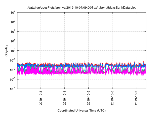The height and width of the screenshot is (113, 161).
Task: Click the Coordinated Universal Time (UTC) axis label
Action: coord(82,110)
